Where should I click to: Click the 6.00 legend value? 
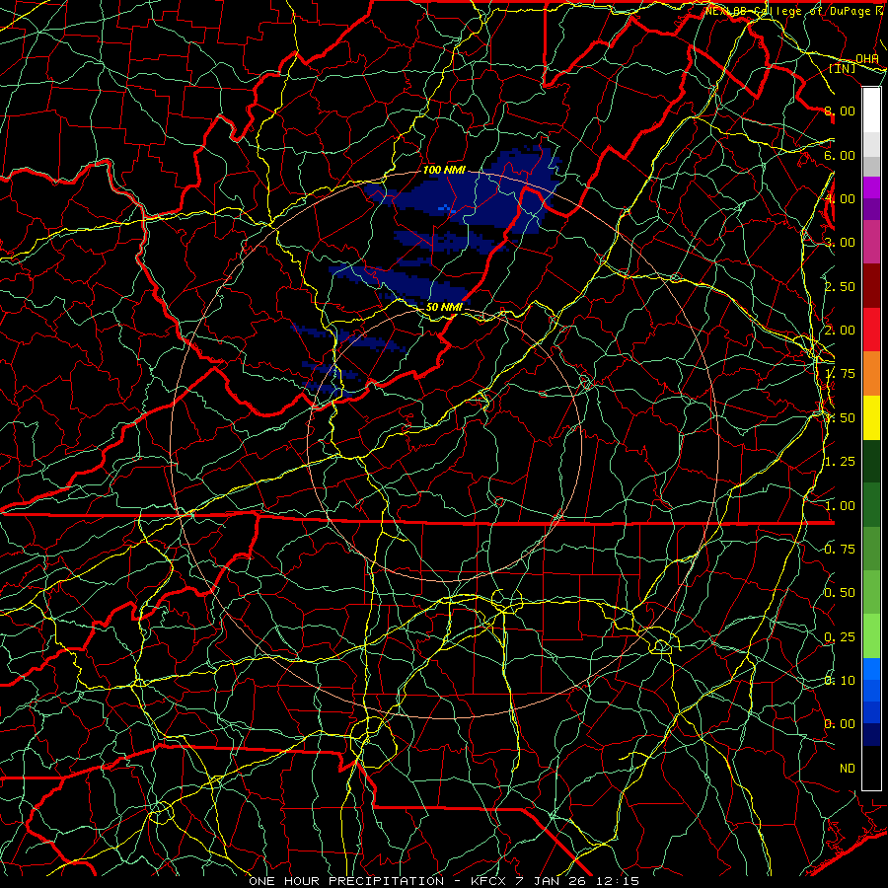tap(840, 155)
